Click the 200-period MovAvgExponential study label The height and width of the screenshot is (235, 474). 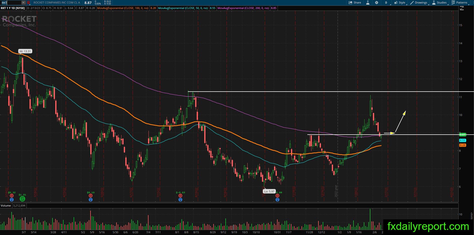[243, 8]
